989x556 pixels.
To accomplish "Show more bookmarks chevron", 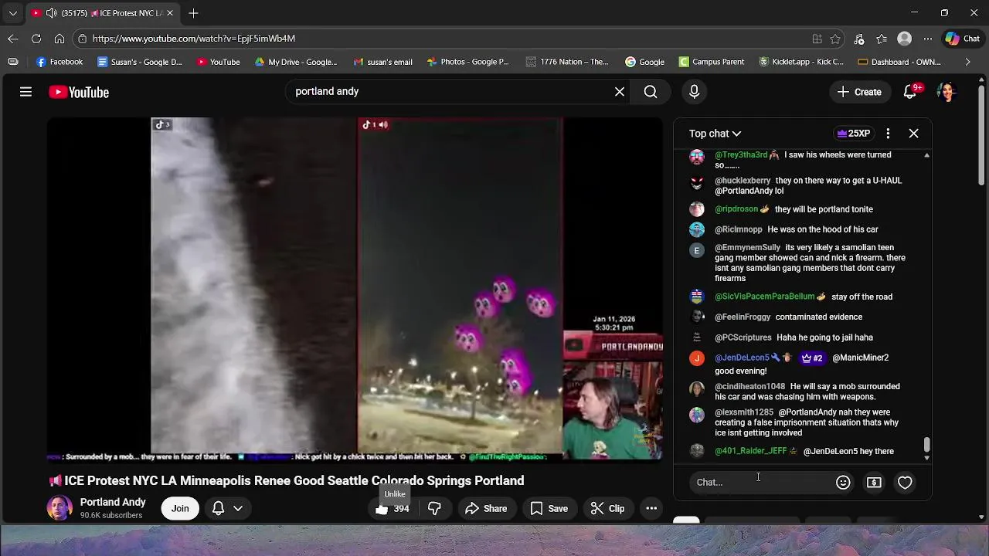I will [x=967, y=62].
